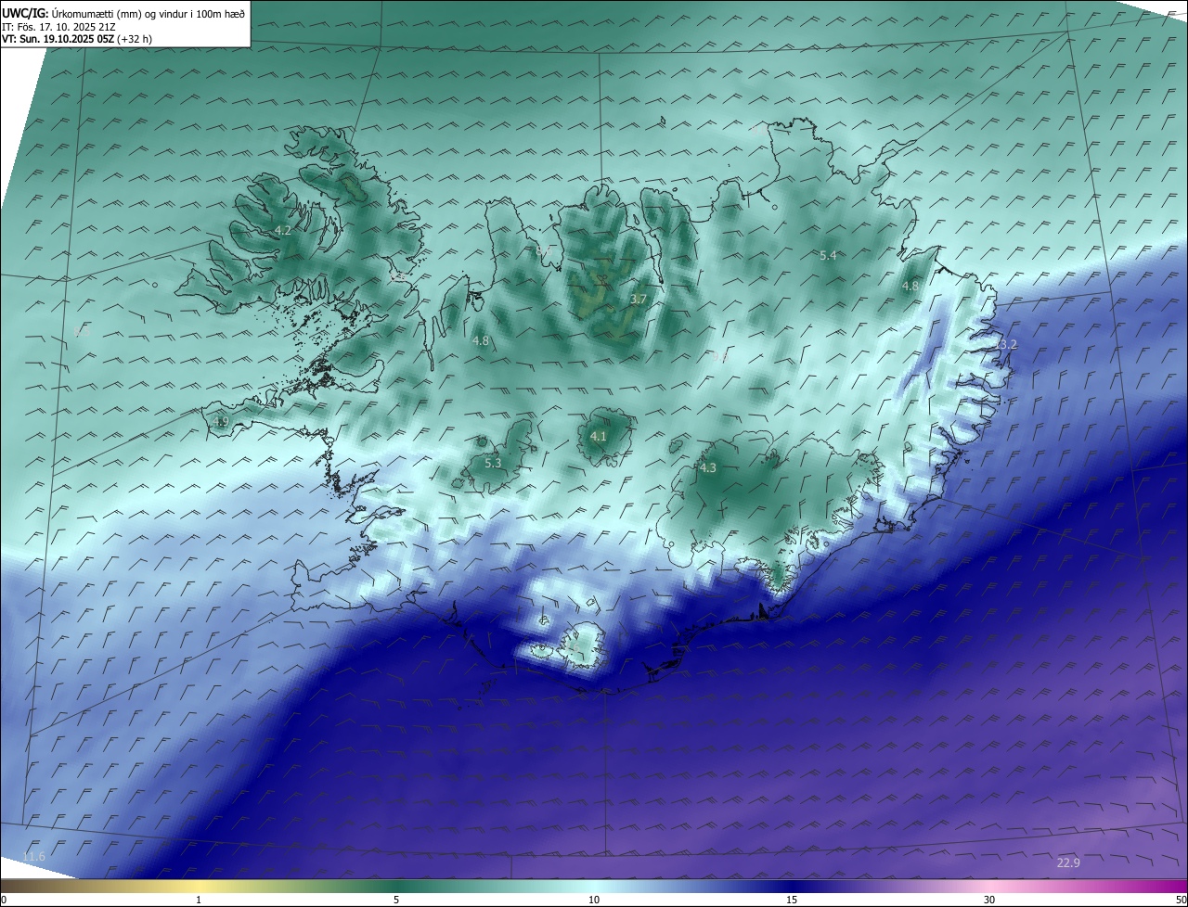Select the 5.4 value in northeast Iceland
1188x907 pixels.
coord(828,255)
